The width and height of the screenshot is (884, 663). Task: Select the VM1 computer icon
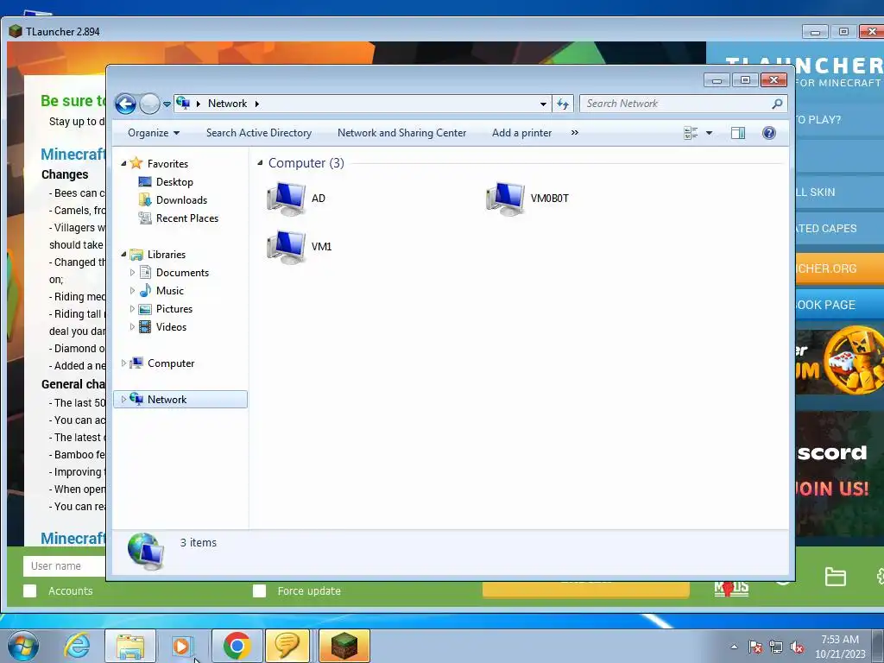(x=286, y=247)
